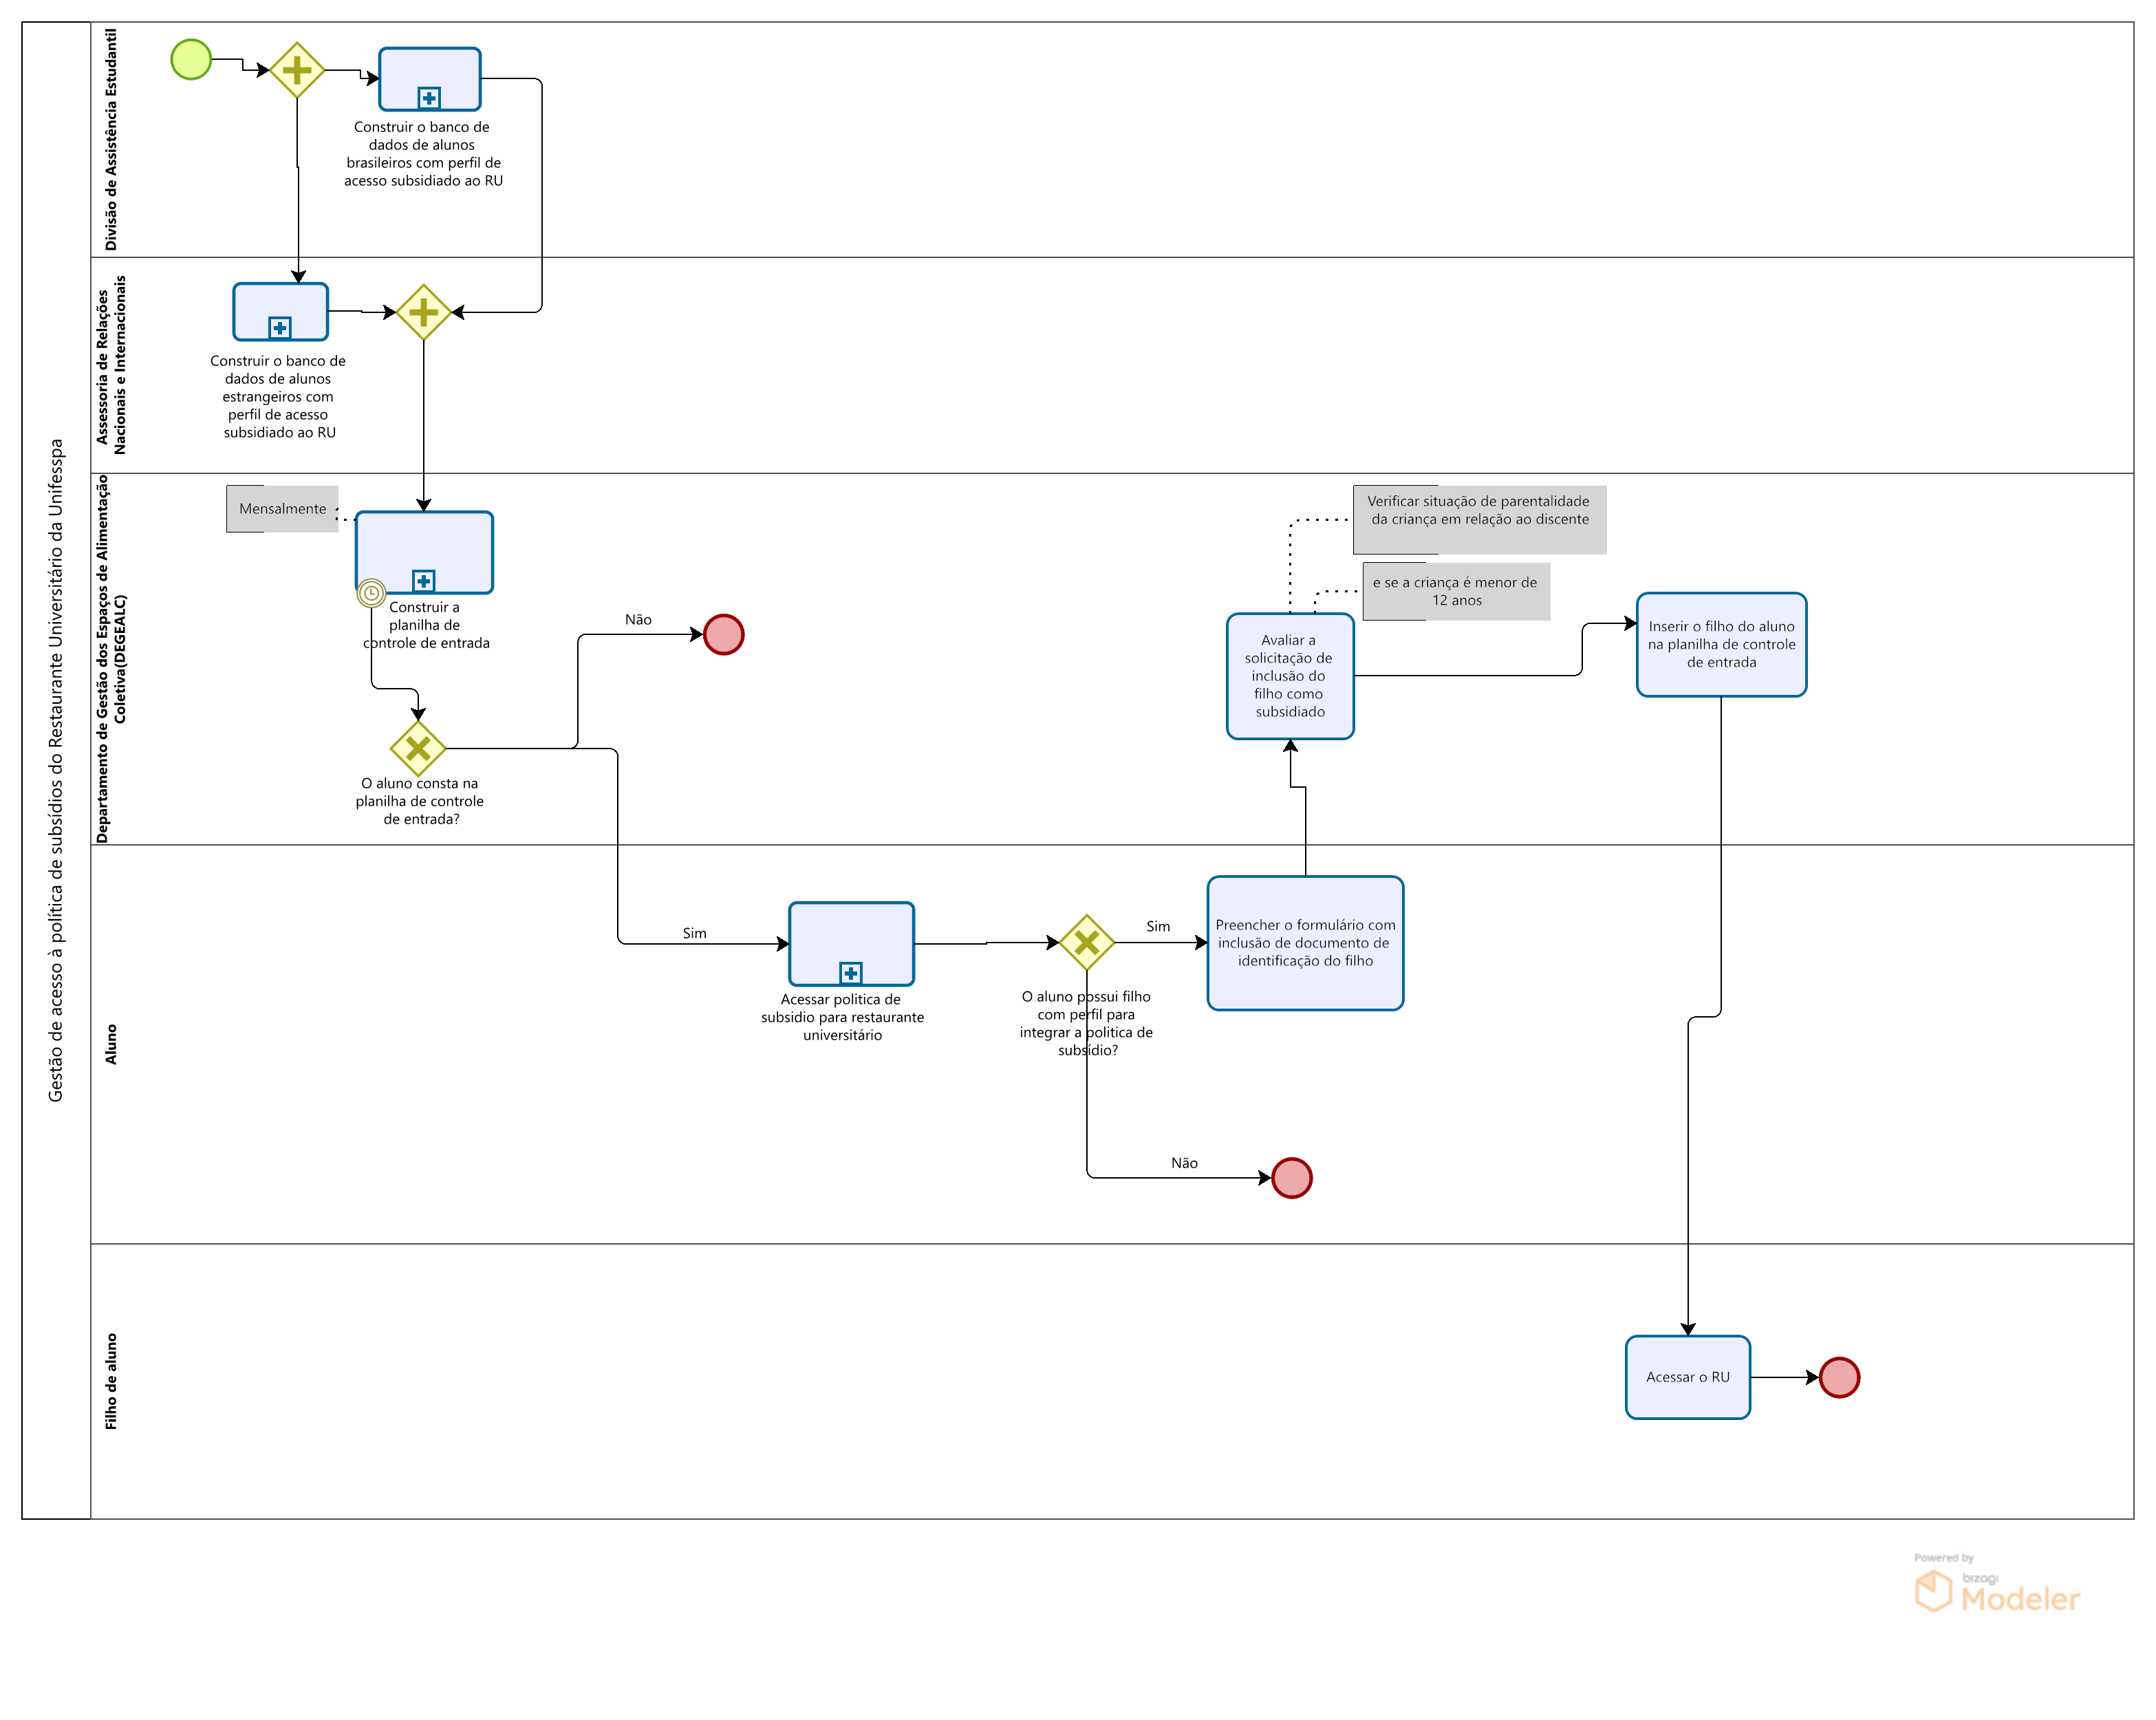Select 'Verificar situação de parentalidade' annotation
Image resolution: width=2156 pixels, height=1720 pixels.
click(x=1480, y=520)
